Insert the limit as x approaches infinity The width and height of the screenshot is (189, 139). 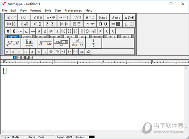[29, 43]
